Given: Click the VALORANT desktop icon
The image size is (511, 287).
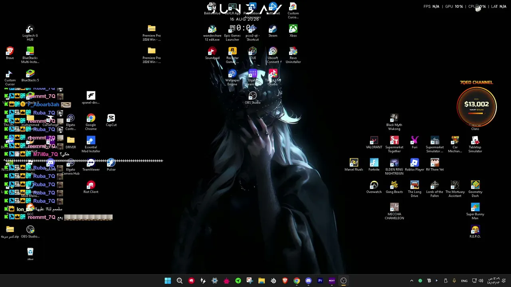Looking at the screenshot, I should coord(374,143).
